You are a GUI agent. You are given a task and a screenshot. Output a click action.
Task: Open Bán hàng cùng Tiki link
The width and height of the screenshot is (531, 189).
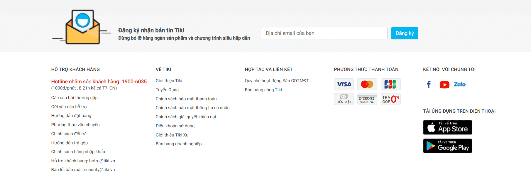coord(263,90)
